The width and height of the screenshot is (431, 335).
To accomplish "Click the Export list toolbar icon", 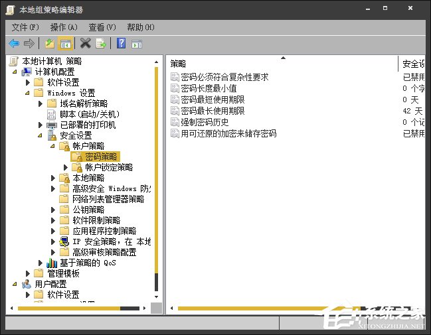I will pyautogui.click(x=100, y=43).
